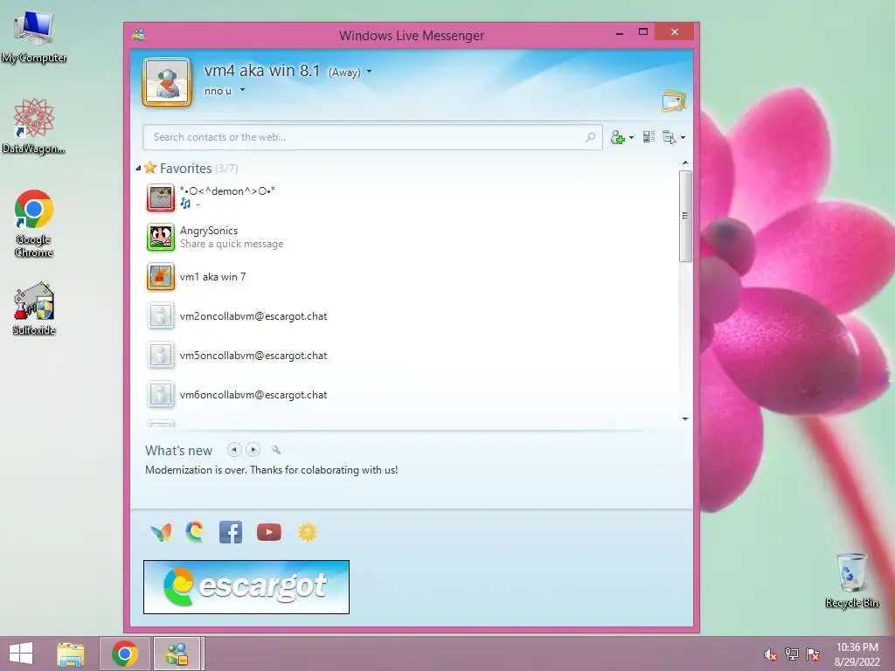This screenshot has height=671, width=895.
Task: Click the avatar of vm5oncollabvm contact
Action: click(x=161, y=355)
